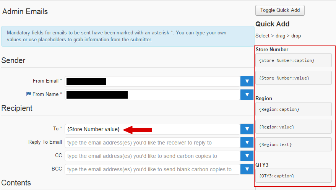Click the To recipient input field

point(153,129)
